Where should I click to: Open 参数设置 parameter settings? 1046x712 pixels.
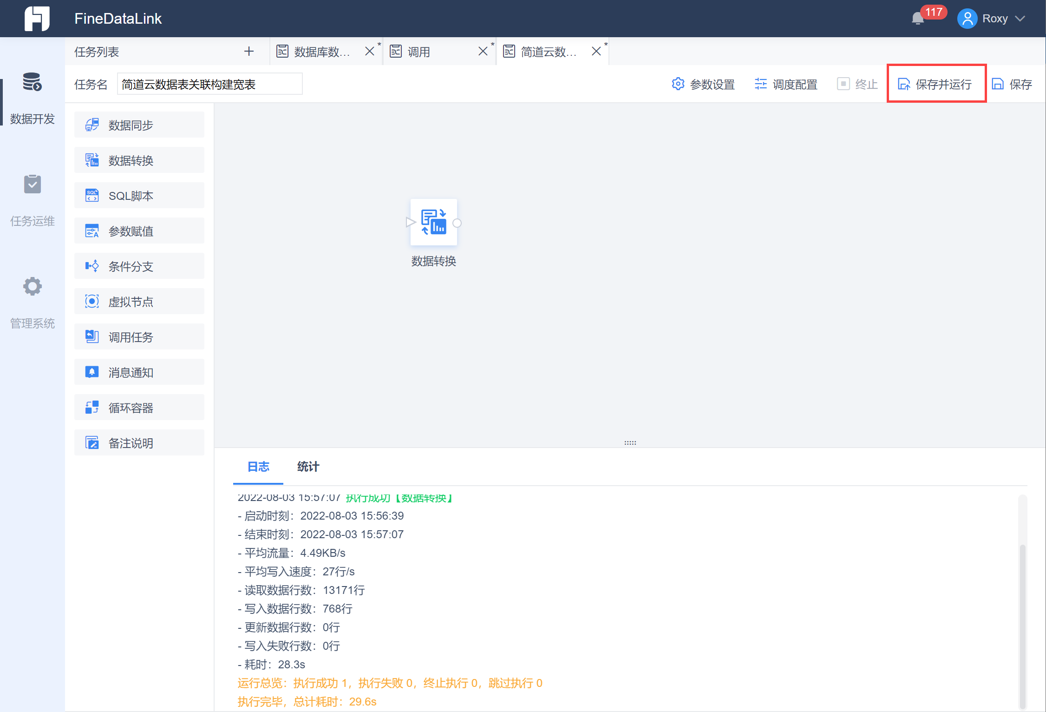(x=703, y=84)
